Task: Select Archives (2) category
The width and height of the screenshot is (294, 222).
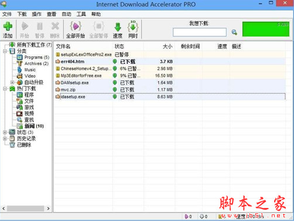Action: (x=36, y=64)
